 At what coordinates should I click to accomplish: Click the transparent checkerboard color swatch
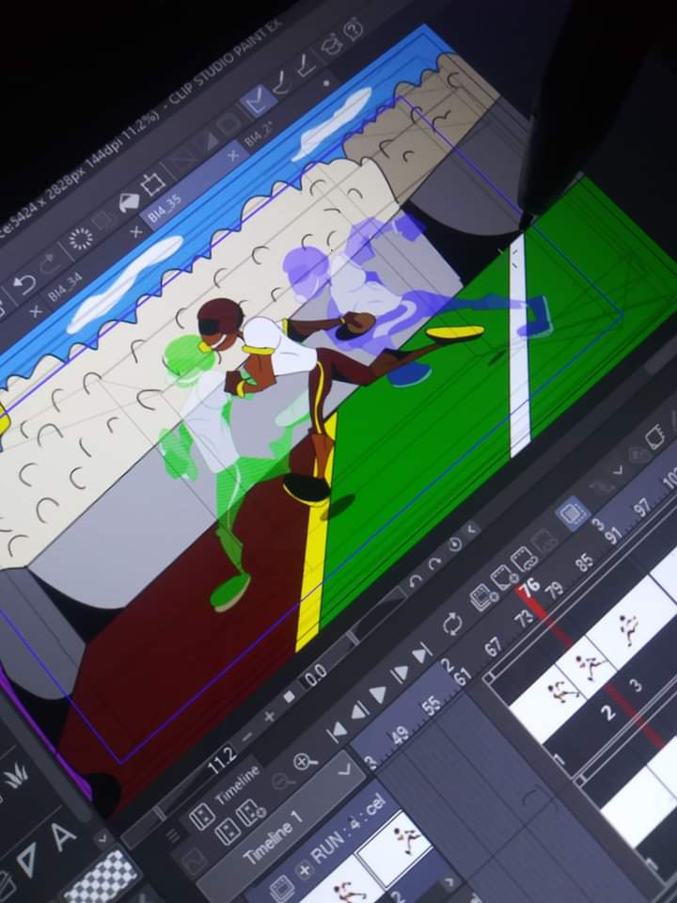[x=102, y=878]
